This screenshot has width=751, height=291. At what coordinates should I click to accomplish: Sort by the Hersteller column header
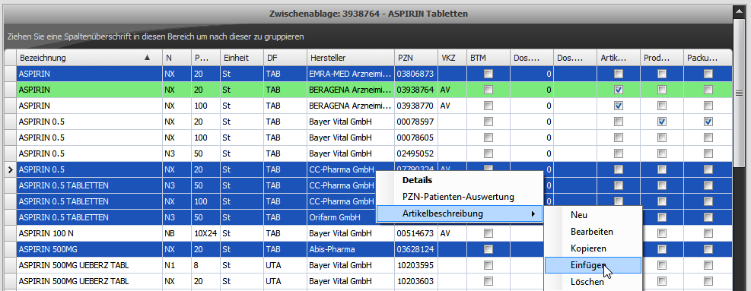(x=351, y=58)
